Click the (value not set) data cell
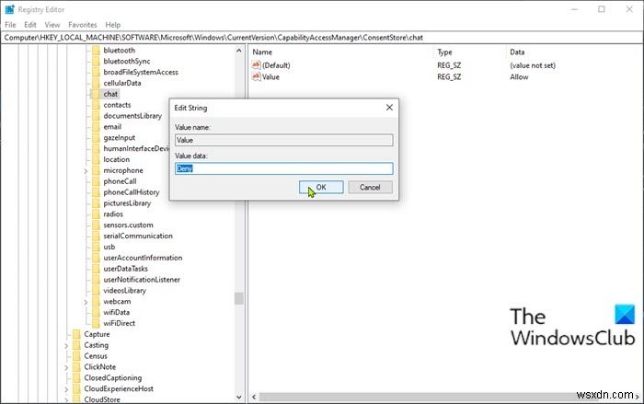Screen dimensions: 644x404 tap(533, 65)
